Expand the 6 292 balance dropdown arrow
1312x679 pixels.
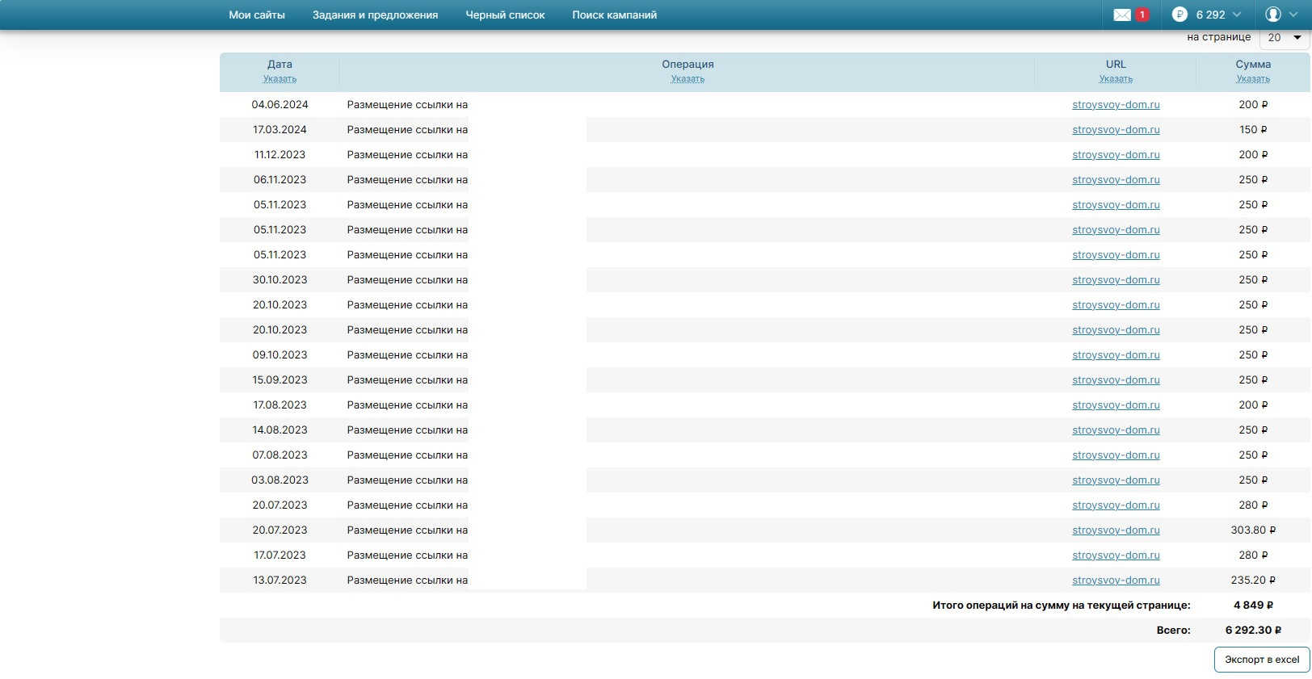coord(1237,15)
